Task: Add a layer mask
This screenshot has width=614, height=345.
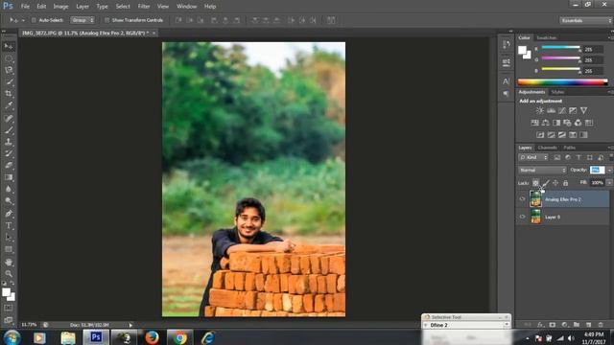Action: pyautogui.click(x=553, y=325)
